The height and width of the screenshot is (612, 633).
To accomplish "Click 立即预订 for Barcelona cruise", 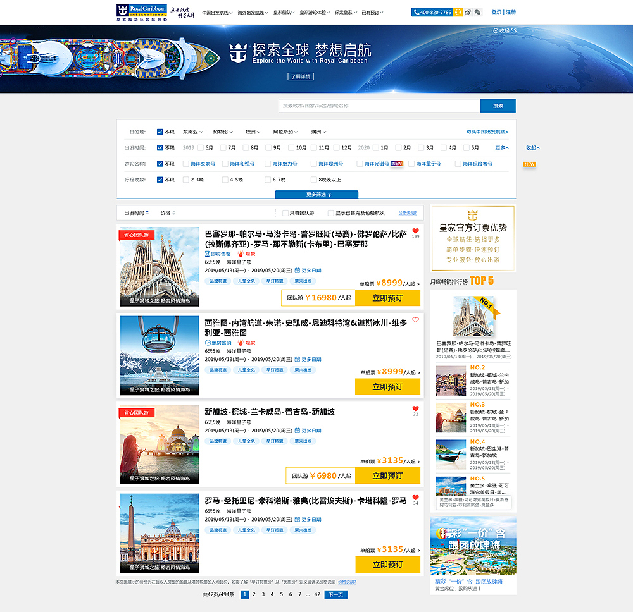I will tap(387, 298).
